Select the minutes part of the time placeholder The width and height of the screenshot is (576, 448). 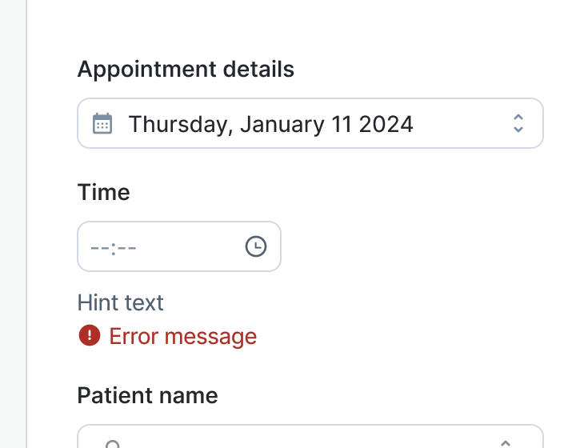(127, 246)
